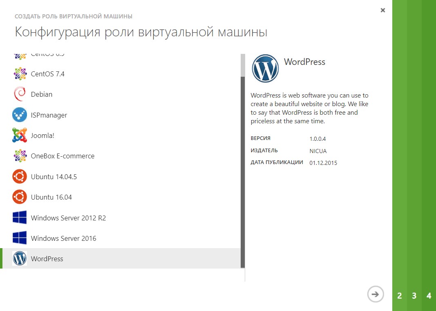Click the version value 1.0.0.4
Screen dimensions: 436x311
317,139
